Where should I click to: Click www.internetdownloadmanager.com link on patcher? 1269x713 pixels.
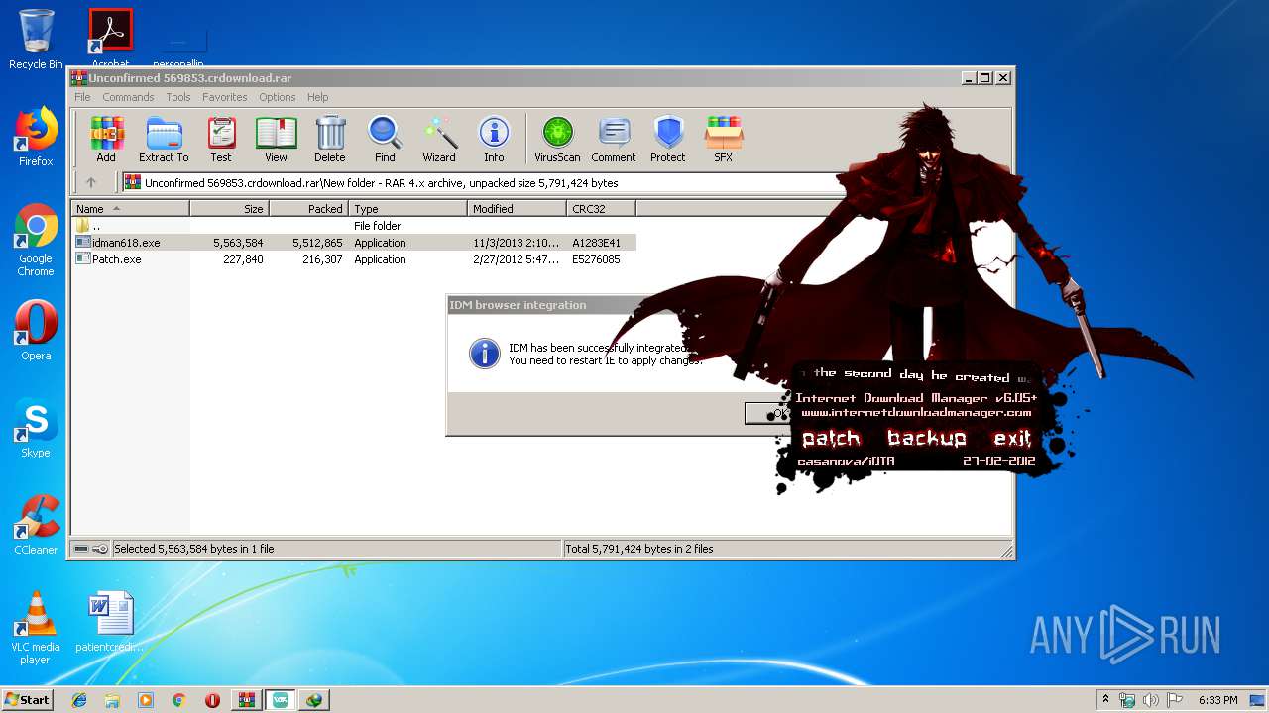point(916,412)
